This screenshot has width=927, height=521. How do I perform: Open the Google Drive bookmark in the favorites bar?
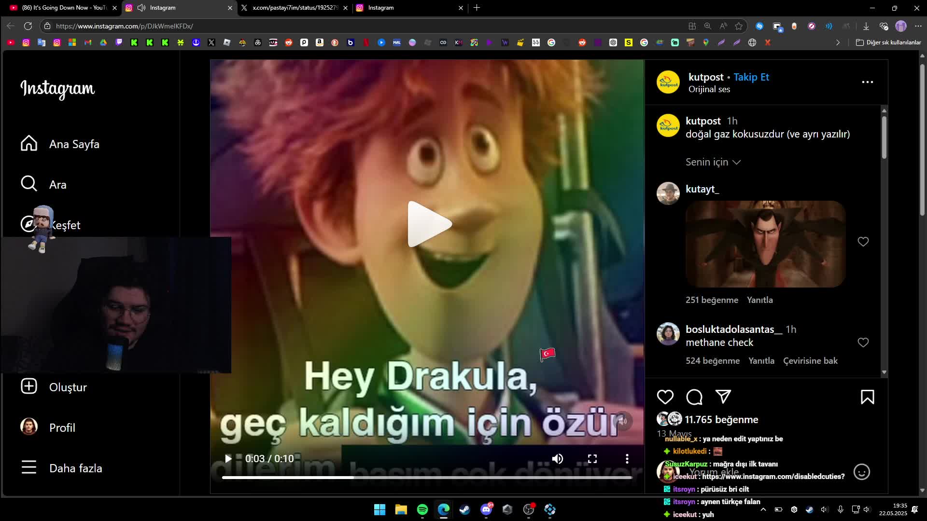pos(103,42)
